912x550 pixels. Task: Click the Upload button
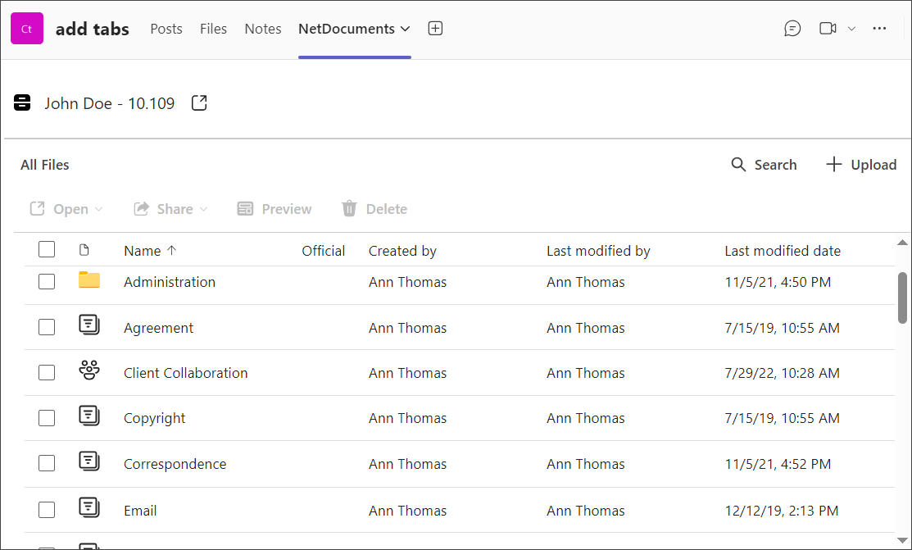pos(860,164)
